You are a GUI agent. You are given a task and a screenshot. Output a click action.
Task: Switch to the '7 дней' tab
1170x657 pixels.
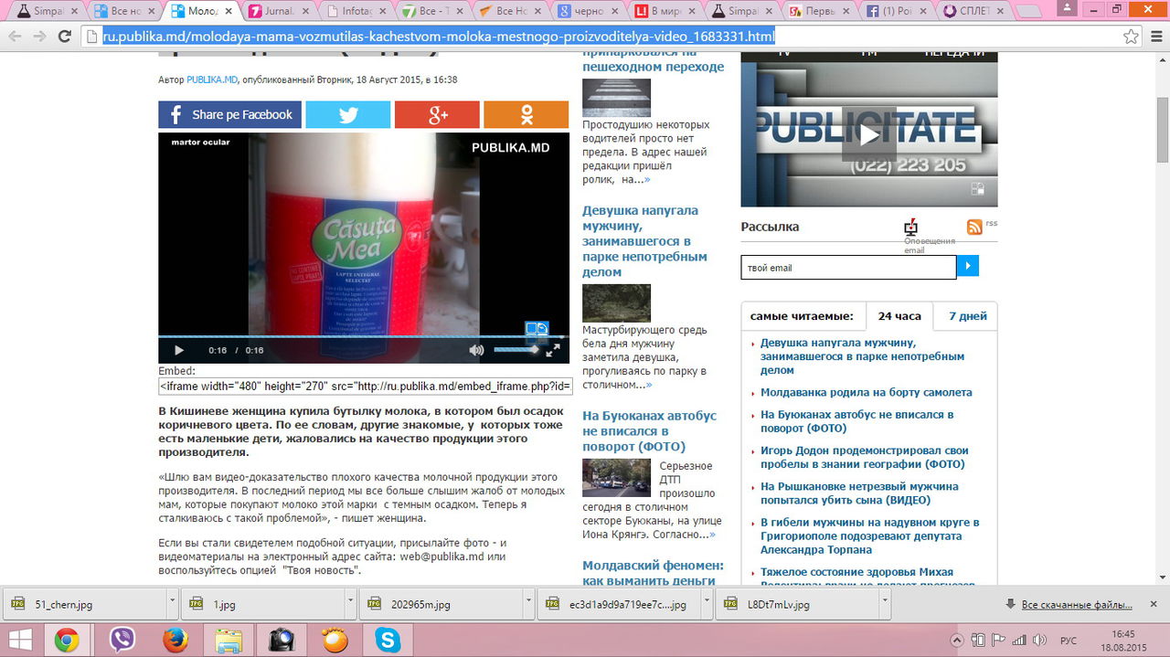(x=968, y=316)
